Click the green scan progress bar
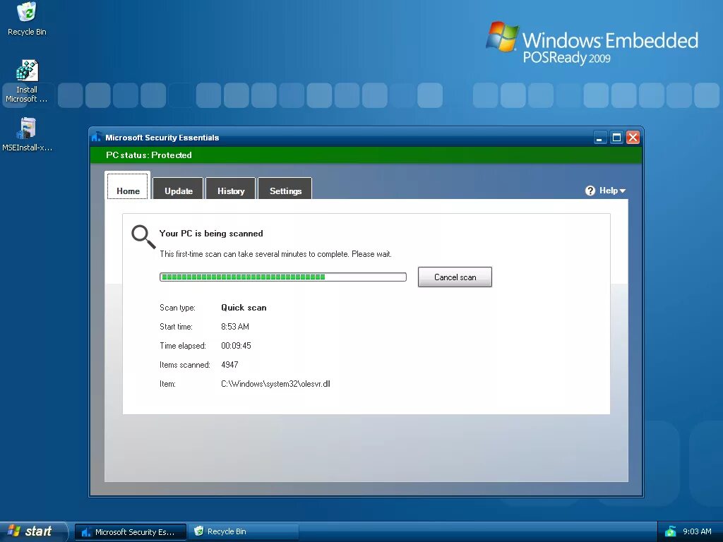Screen dimensions: 723x542 pos(282,277)
